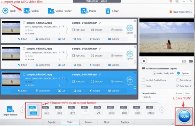Click the RUN button
The image size is (195, 126).
point(184,116)
